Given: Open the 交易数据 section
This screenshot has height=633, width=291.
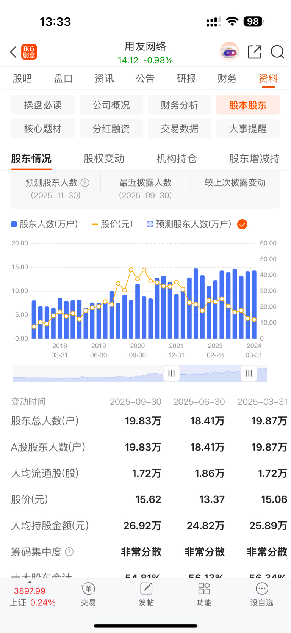Looking at the screenshot, I should (x=180, y=129).
